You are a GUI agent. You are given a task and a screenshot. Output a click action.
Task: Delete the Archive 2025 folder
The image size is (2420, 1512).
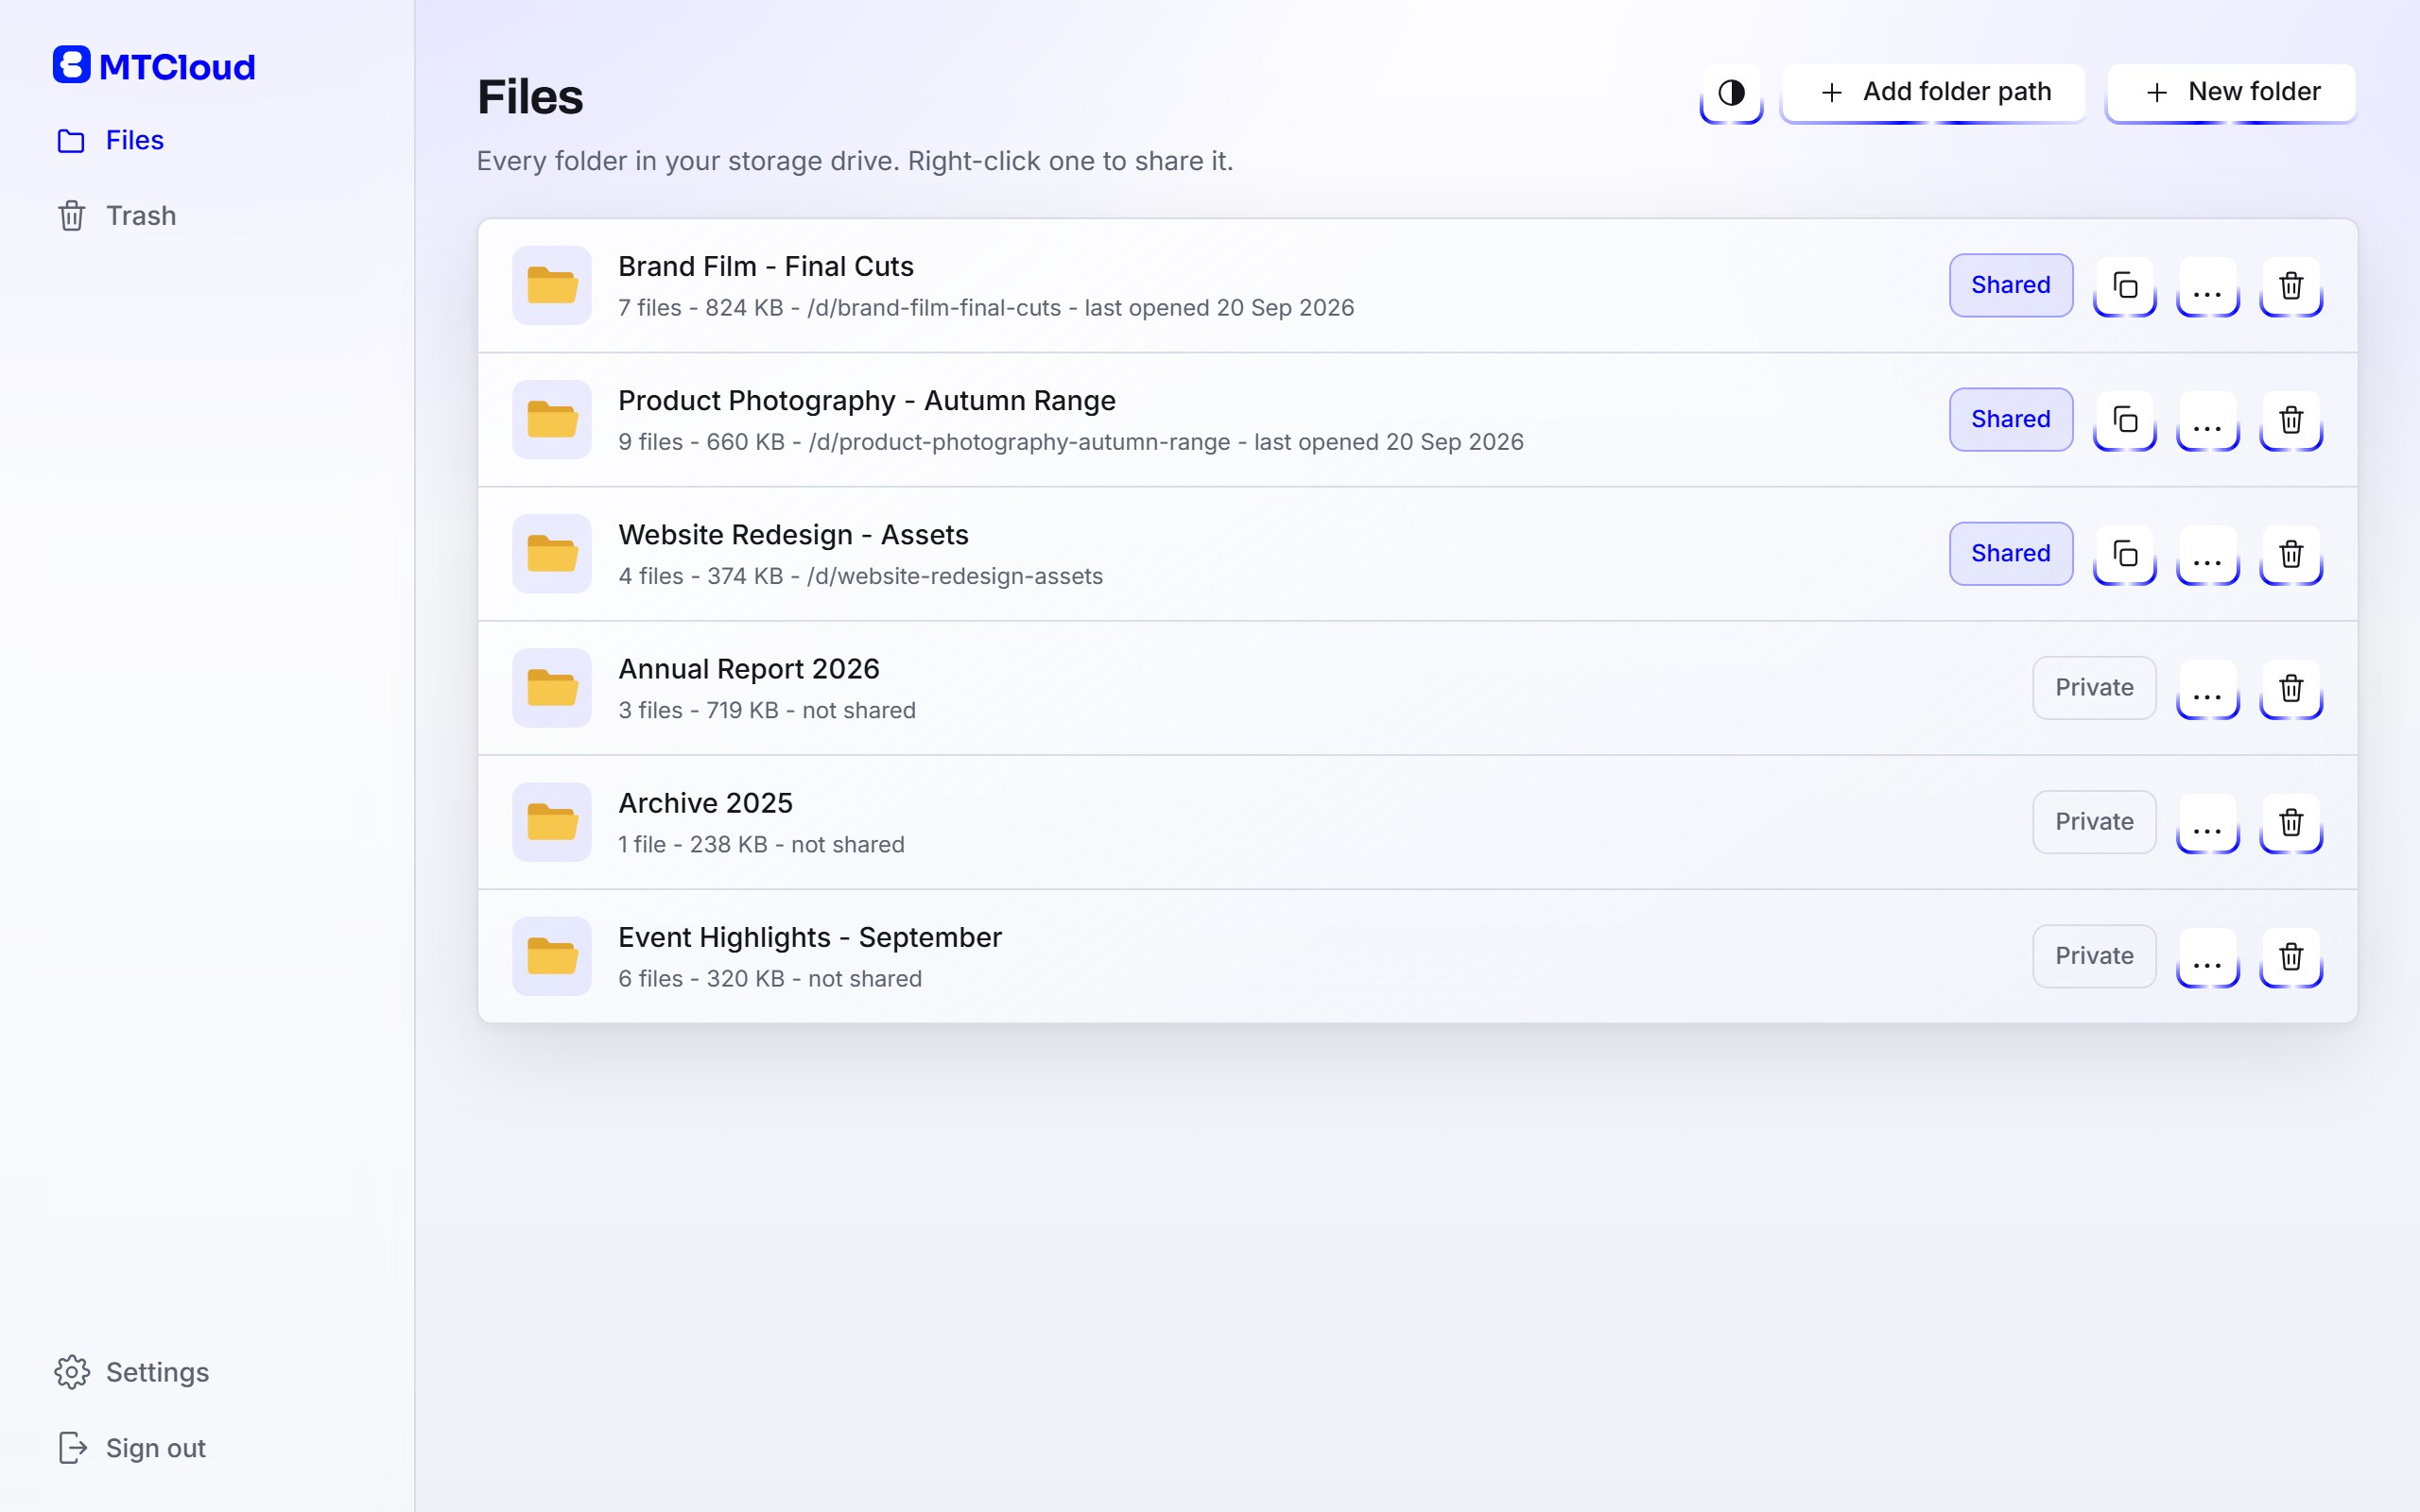coord(2291,823)
